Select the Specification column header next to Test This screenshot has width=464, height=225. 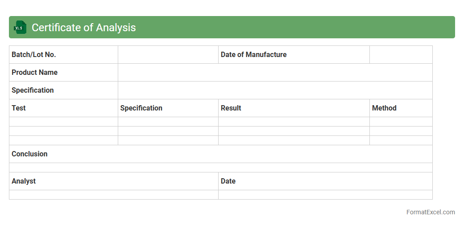click(x=168, y=108)
